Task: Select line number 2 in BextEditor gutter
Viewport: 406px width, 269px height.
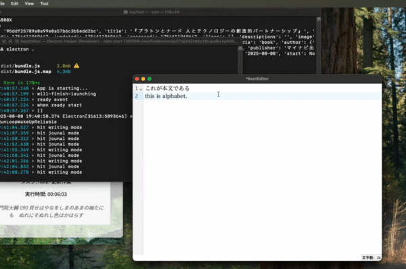Action: pos(137,96)
